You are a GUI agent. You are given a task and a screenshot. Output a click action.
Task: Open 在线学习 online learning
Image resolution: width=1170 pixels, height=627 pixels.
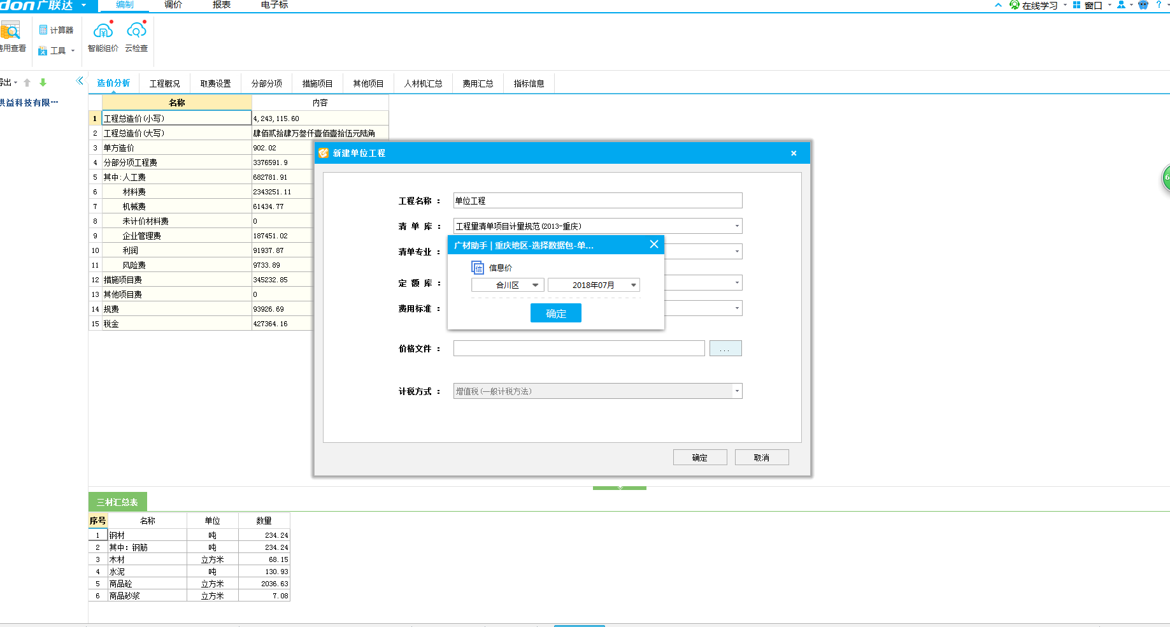1039,5
